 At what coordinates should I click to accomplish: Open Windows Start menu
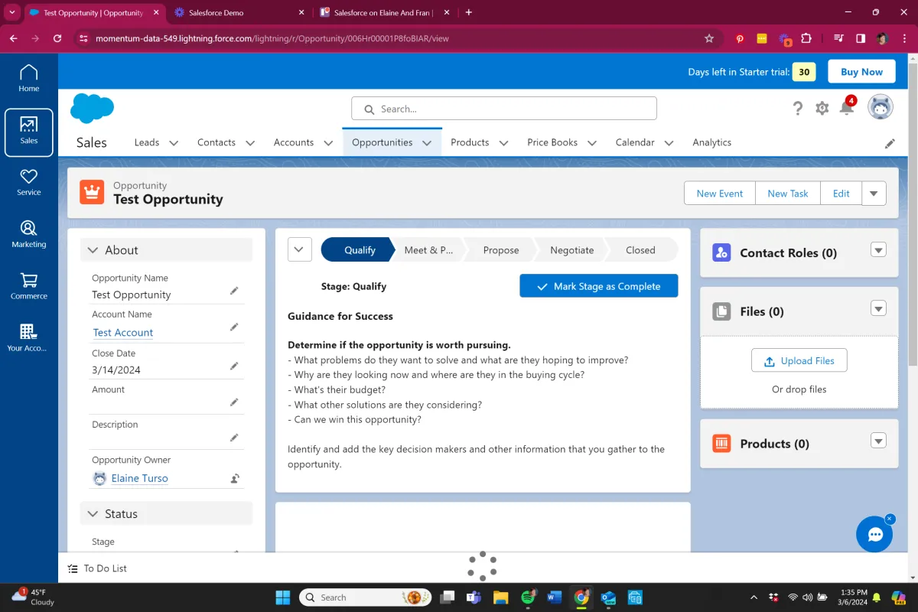pyautogui.click(x=282, y=597)
